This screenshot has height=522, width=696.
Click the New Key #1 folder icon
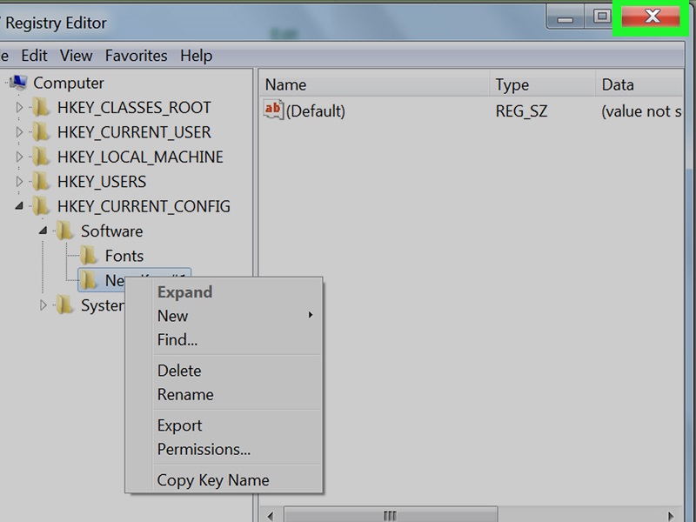pyautogui.click(x=89, y=280)
